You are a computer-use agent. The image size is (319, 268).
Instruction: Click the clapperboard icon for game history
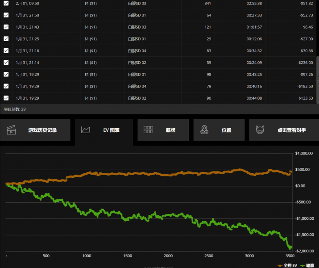(11, 130)
